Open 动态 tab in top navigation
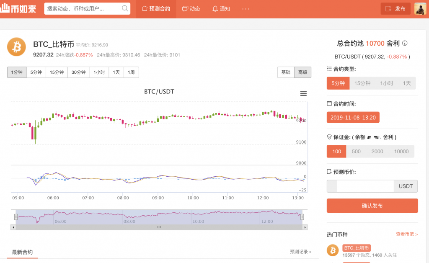Image resolution: width=429 pixels, height=263 pixels. pyautogui.click(x=191, y=9)
